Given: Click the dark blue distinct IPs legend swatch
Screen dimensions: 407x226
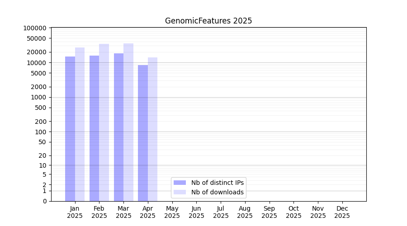Looking at the screenshot, I should [x=180, y=183].
